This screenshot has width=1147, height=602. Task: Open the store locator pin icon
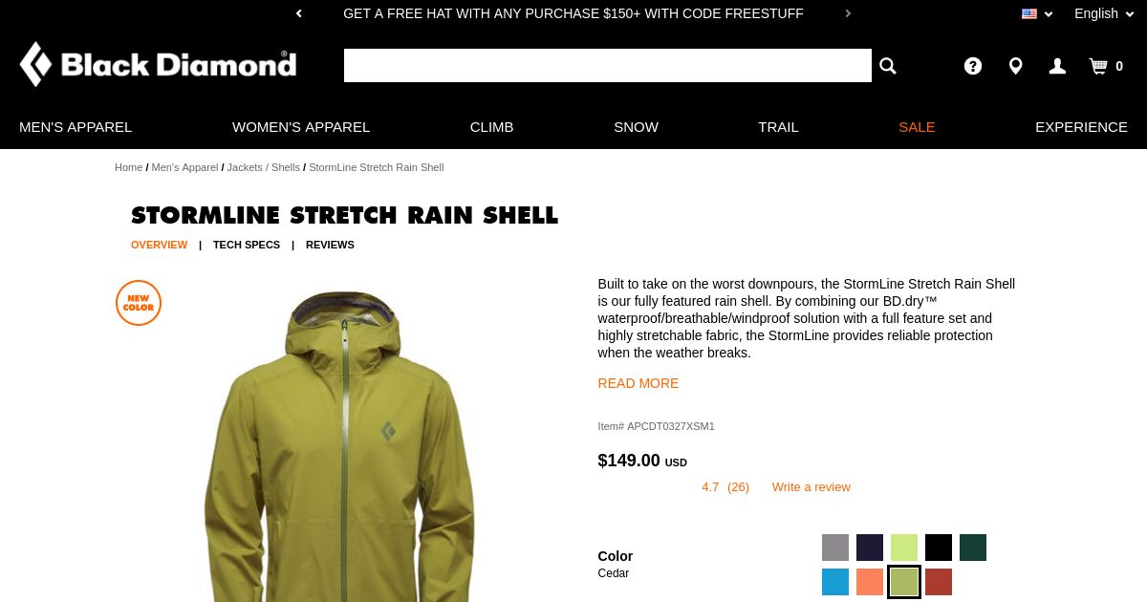[x=1015, y=66]
